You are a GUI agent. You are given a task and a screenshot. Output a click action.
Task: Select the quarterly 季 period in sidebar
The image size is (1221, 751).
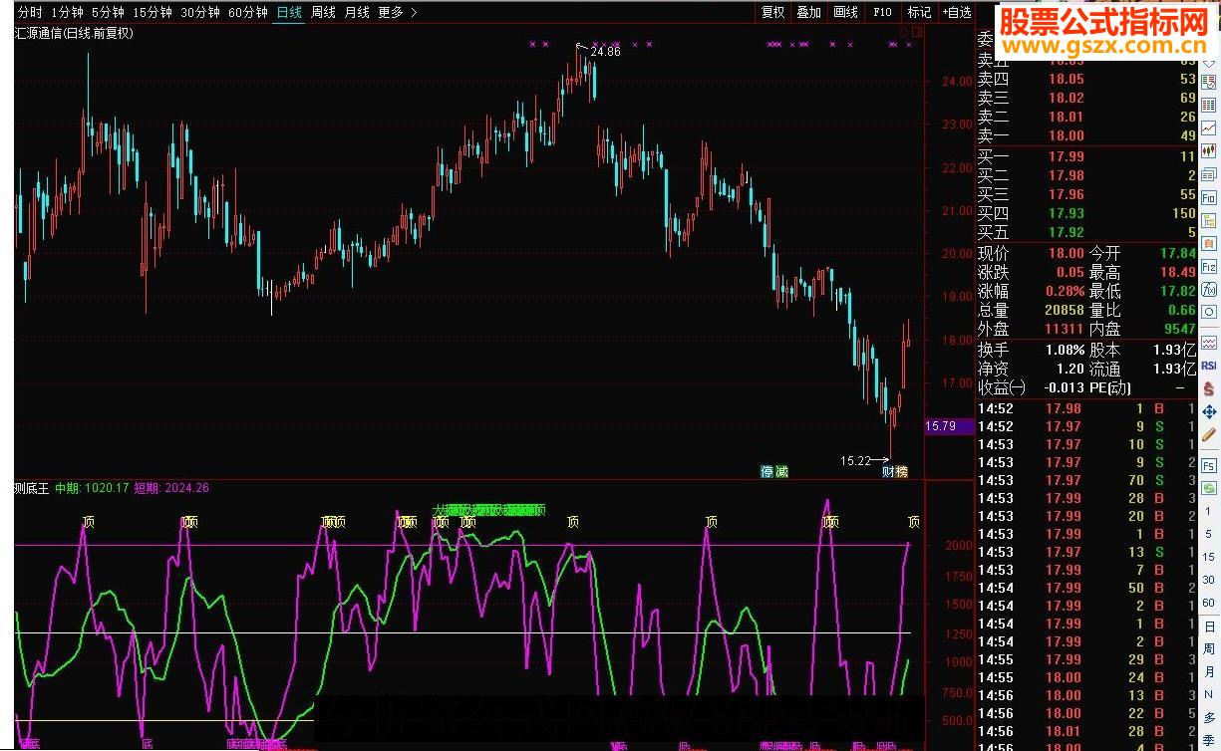pos(1209,740)
